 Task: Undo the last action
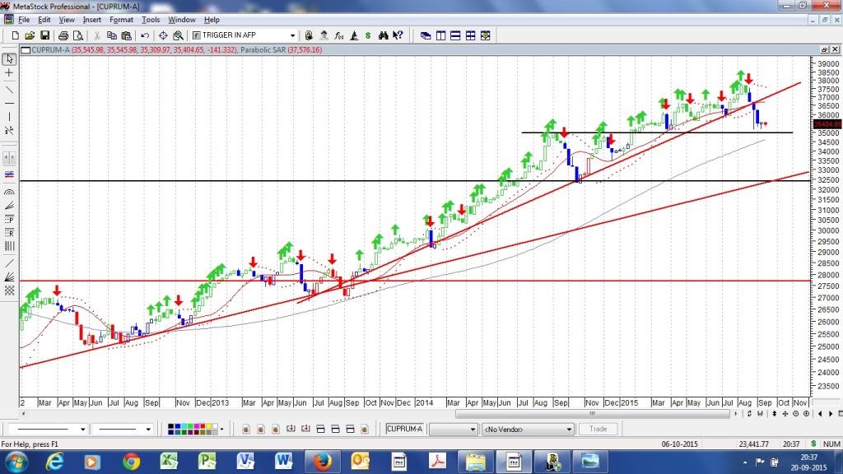coord(145,35)
